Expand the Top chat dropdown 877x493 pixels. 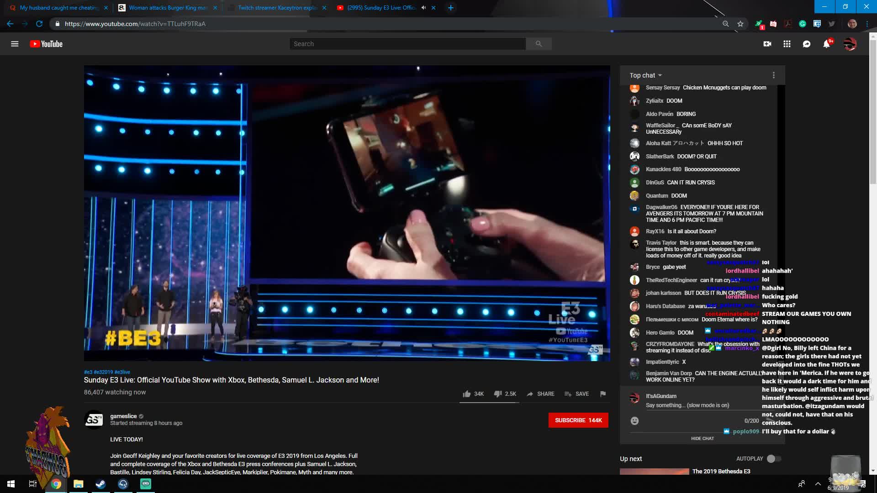click(646, 75)
